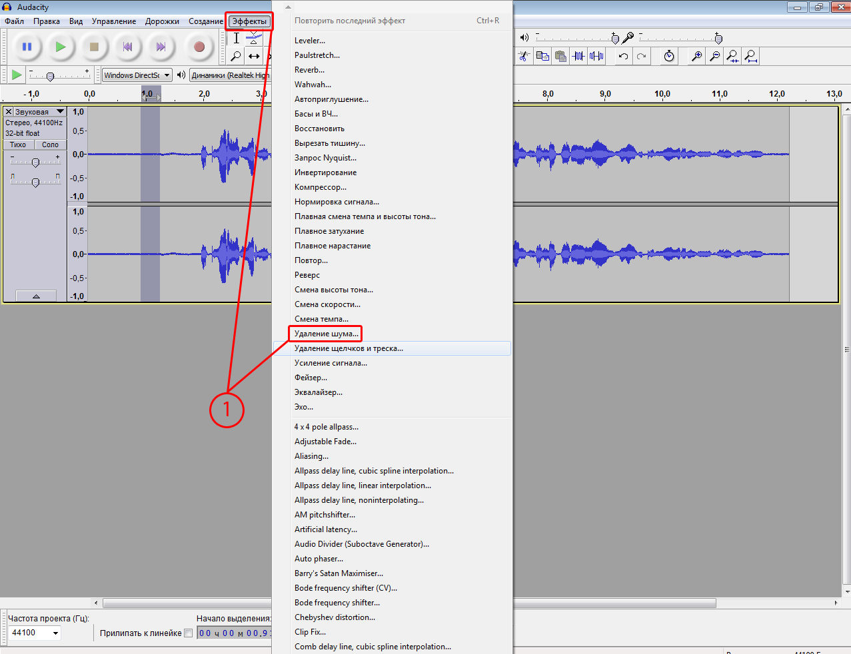The width and height of the screenshot is (851, 654).
Task: Remove the track with the X button
Action: pyautogui.click(x=9, y=112)
